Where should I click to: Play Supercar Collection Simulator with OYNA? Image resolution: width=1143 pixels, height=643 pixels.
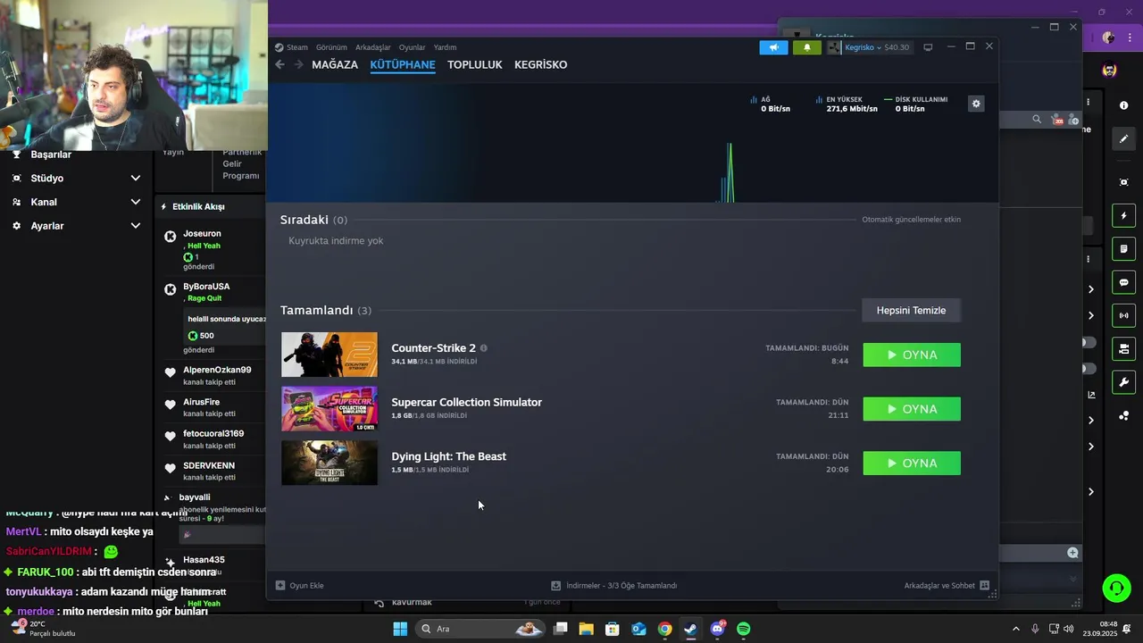coord(912,409)
